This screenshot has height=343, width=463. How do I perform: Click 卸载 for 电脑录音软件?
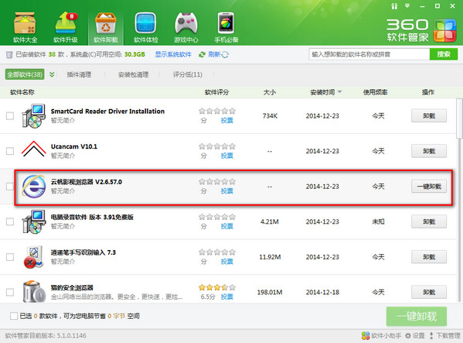pyautogui.click(x=429, y=221)
